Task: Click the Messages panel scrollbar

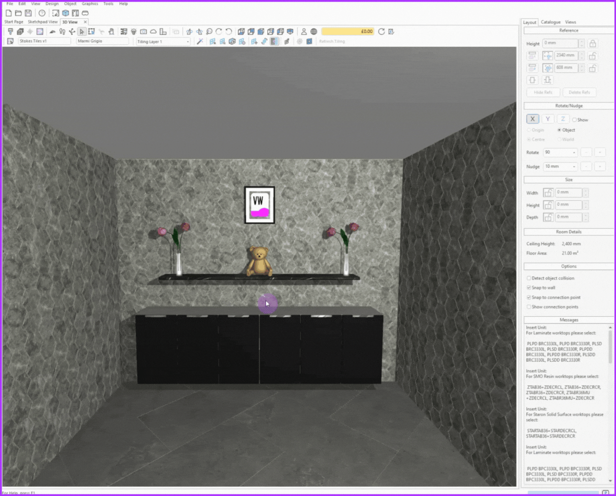Action: pos(610,348)
